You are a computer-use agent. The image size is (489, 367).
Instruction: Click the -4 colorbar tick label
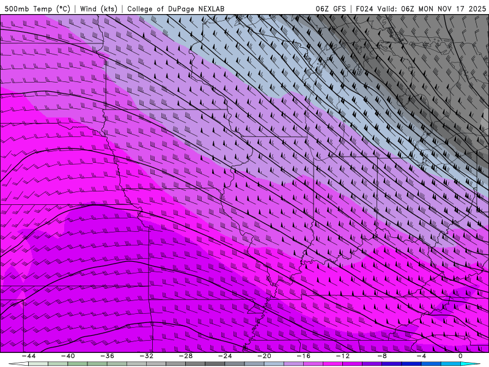point(421,356)
